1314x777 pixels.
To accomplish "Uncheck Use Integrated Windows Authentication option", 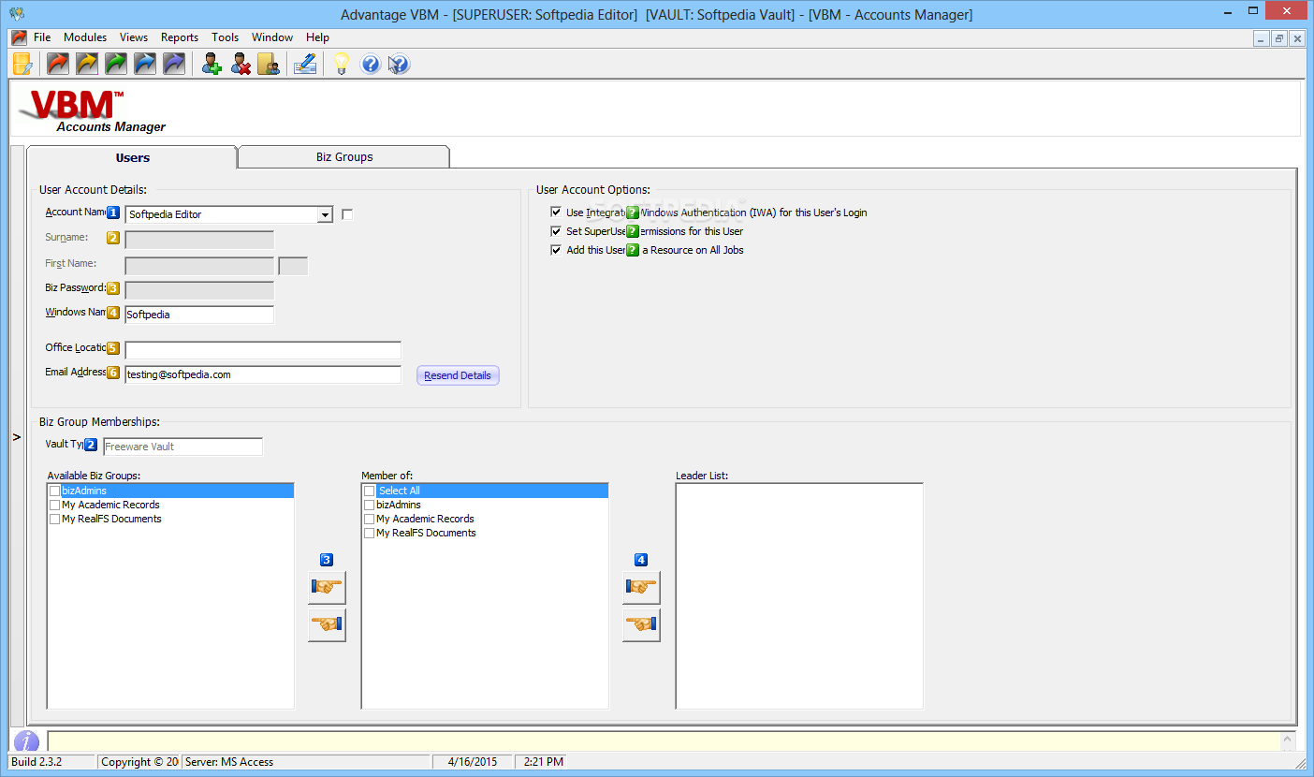I will 556,213.
